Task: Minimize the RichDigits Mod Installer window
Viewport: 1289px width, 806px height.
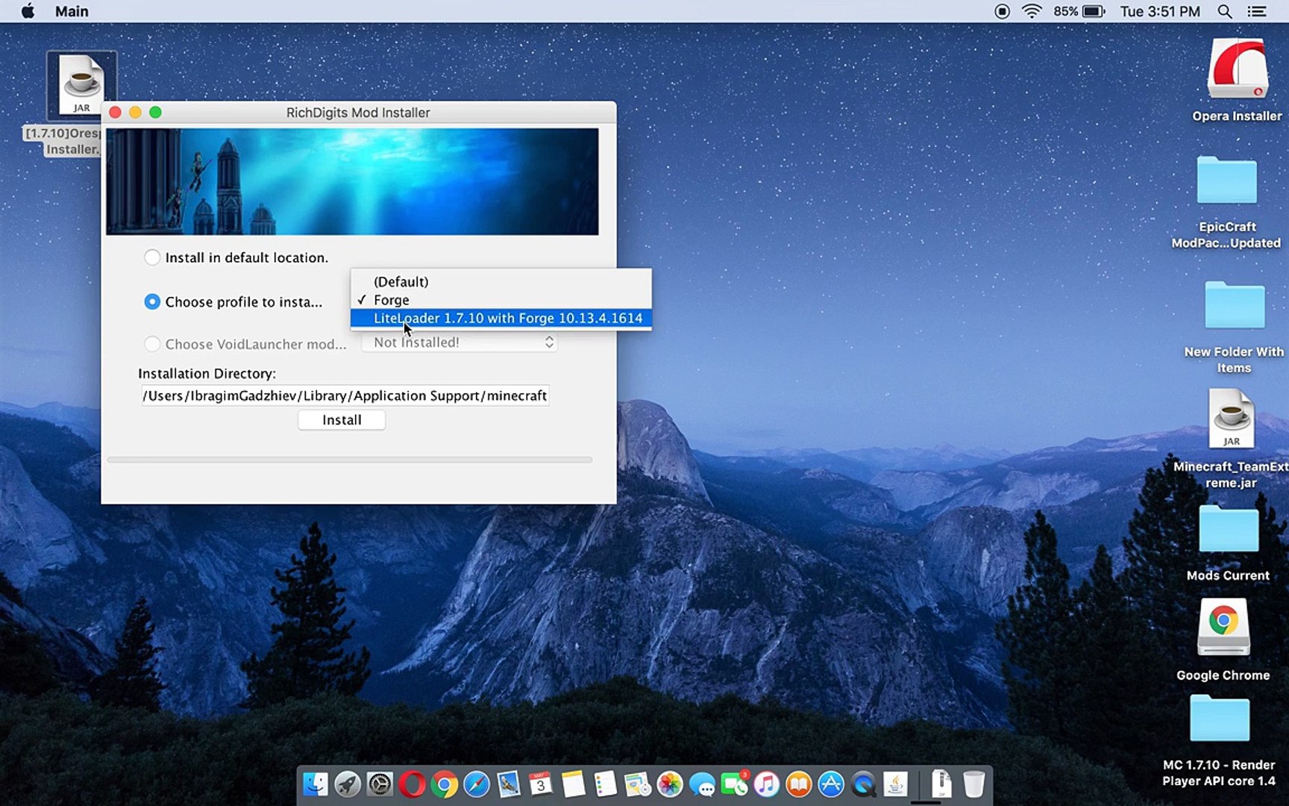Action: 135,112
